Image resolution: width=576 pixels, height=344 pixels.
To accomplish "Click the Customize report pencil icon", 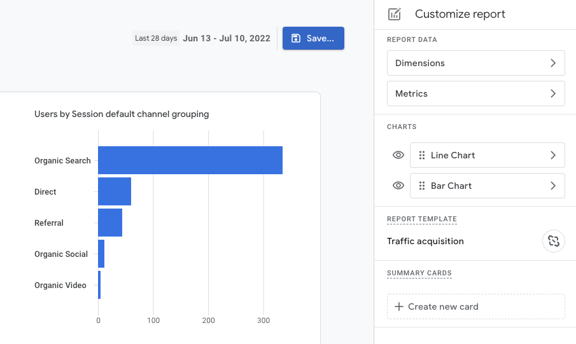I will tap(395, 14).
